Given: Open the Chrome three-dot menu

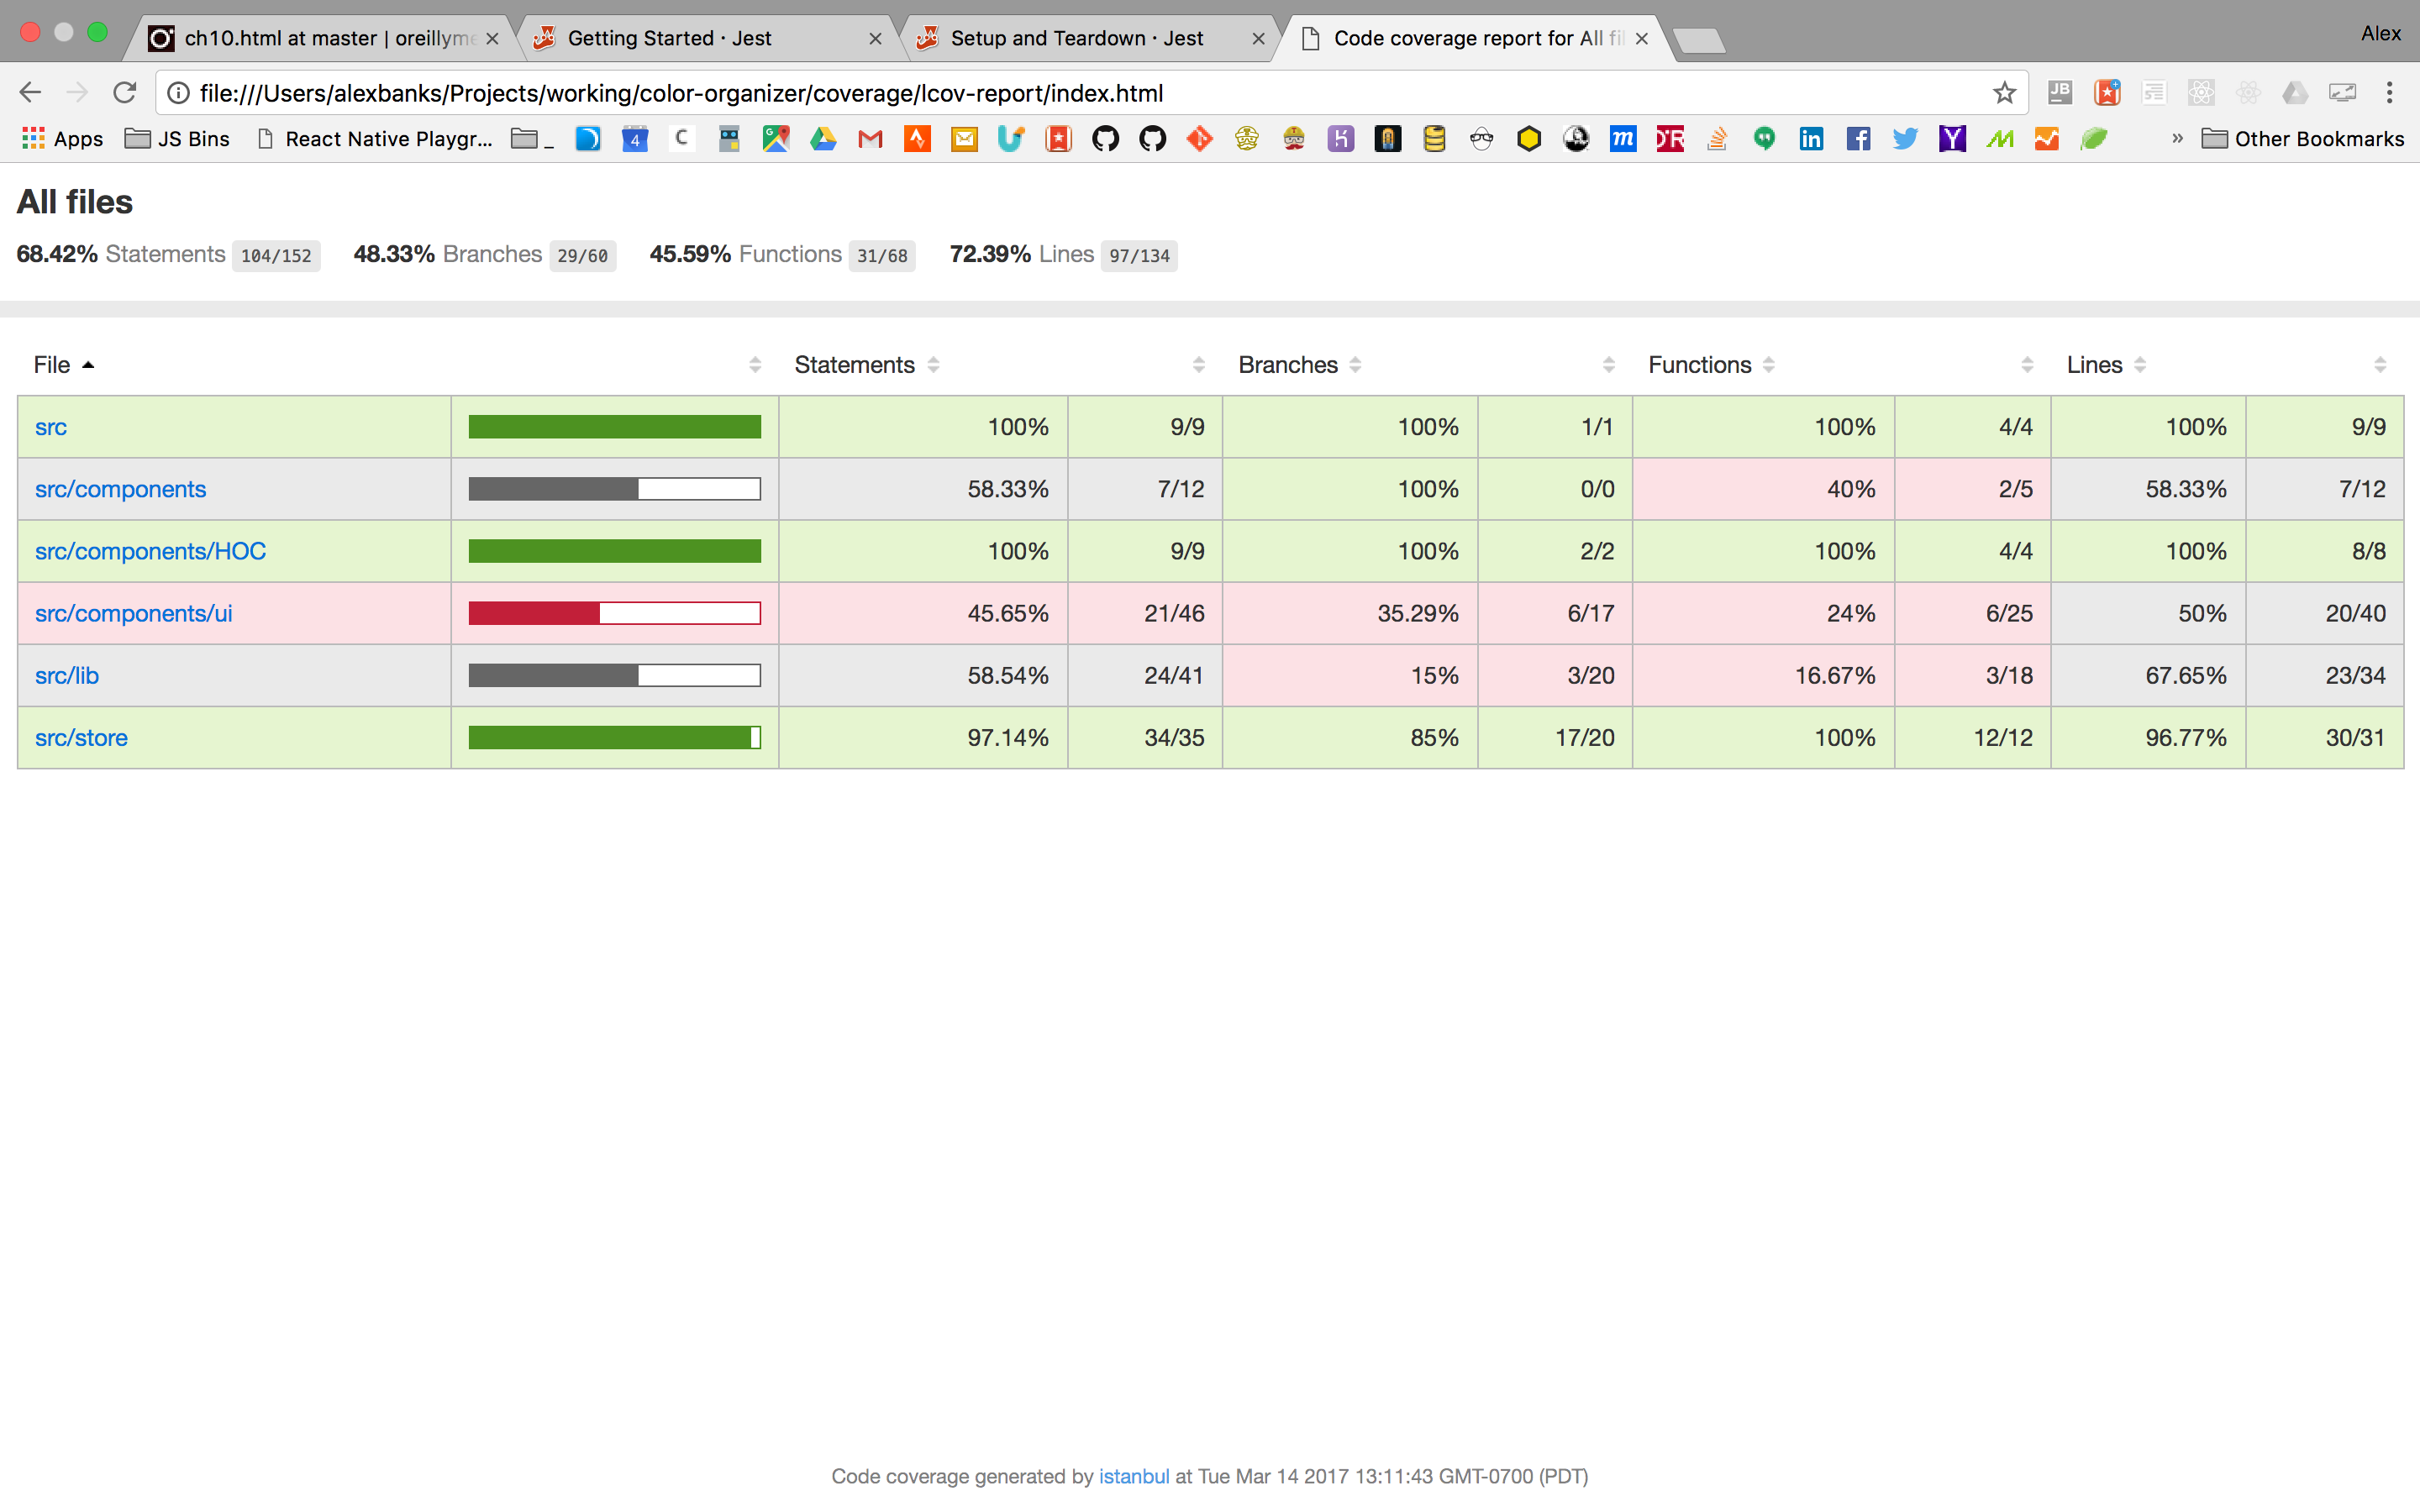Looking at the screenshot, I should coord(2390,93).
